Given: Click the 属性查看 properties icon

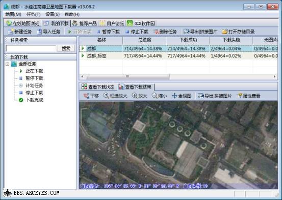Looking at the screenshot, I should tap(239, 96).
